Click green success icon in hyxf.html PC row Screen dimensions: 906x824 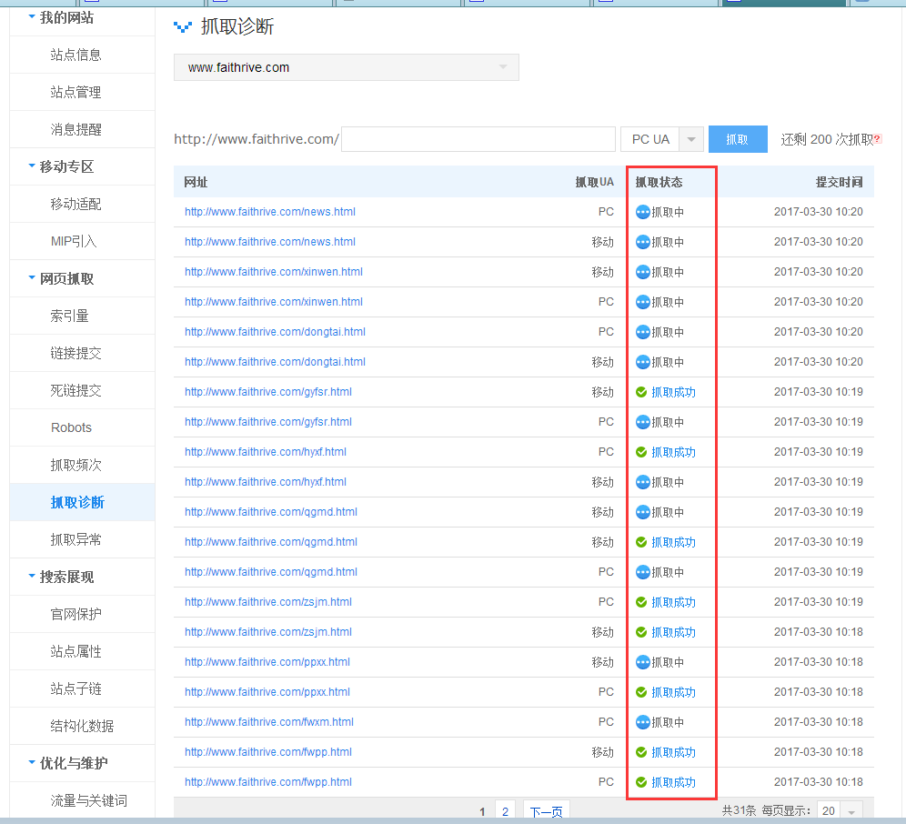[641, 452]
